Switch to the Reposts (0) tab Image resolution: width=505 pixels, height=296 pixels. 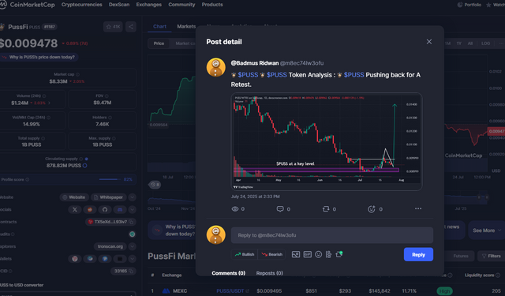(x=270, y=273)
